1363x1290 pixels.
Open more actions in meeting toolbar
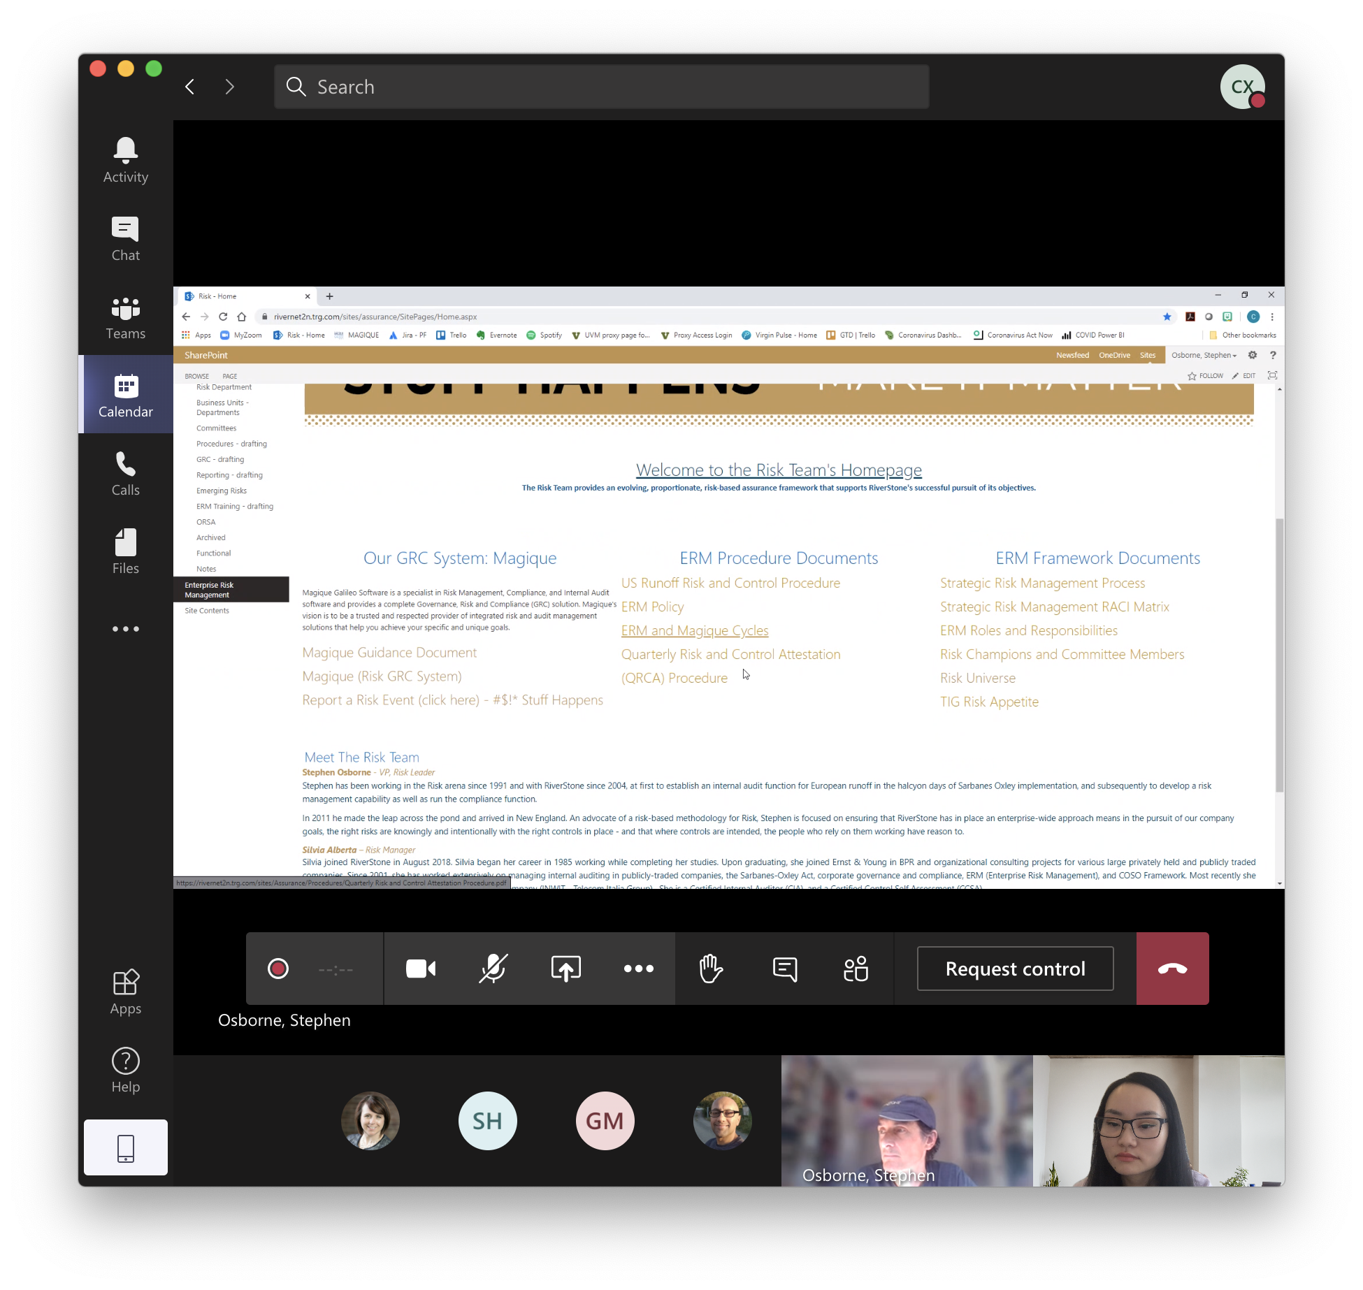tap(638, 969)
